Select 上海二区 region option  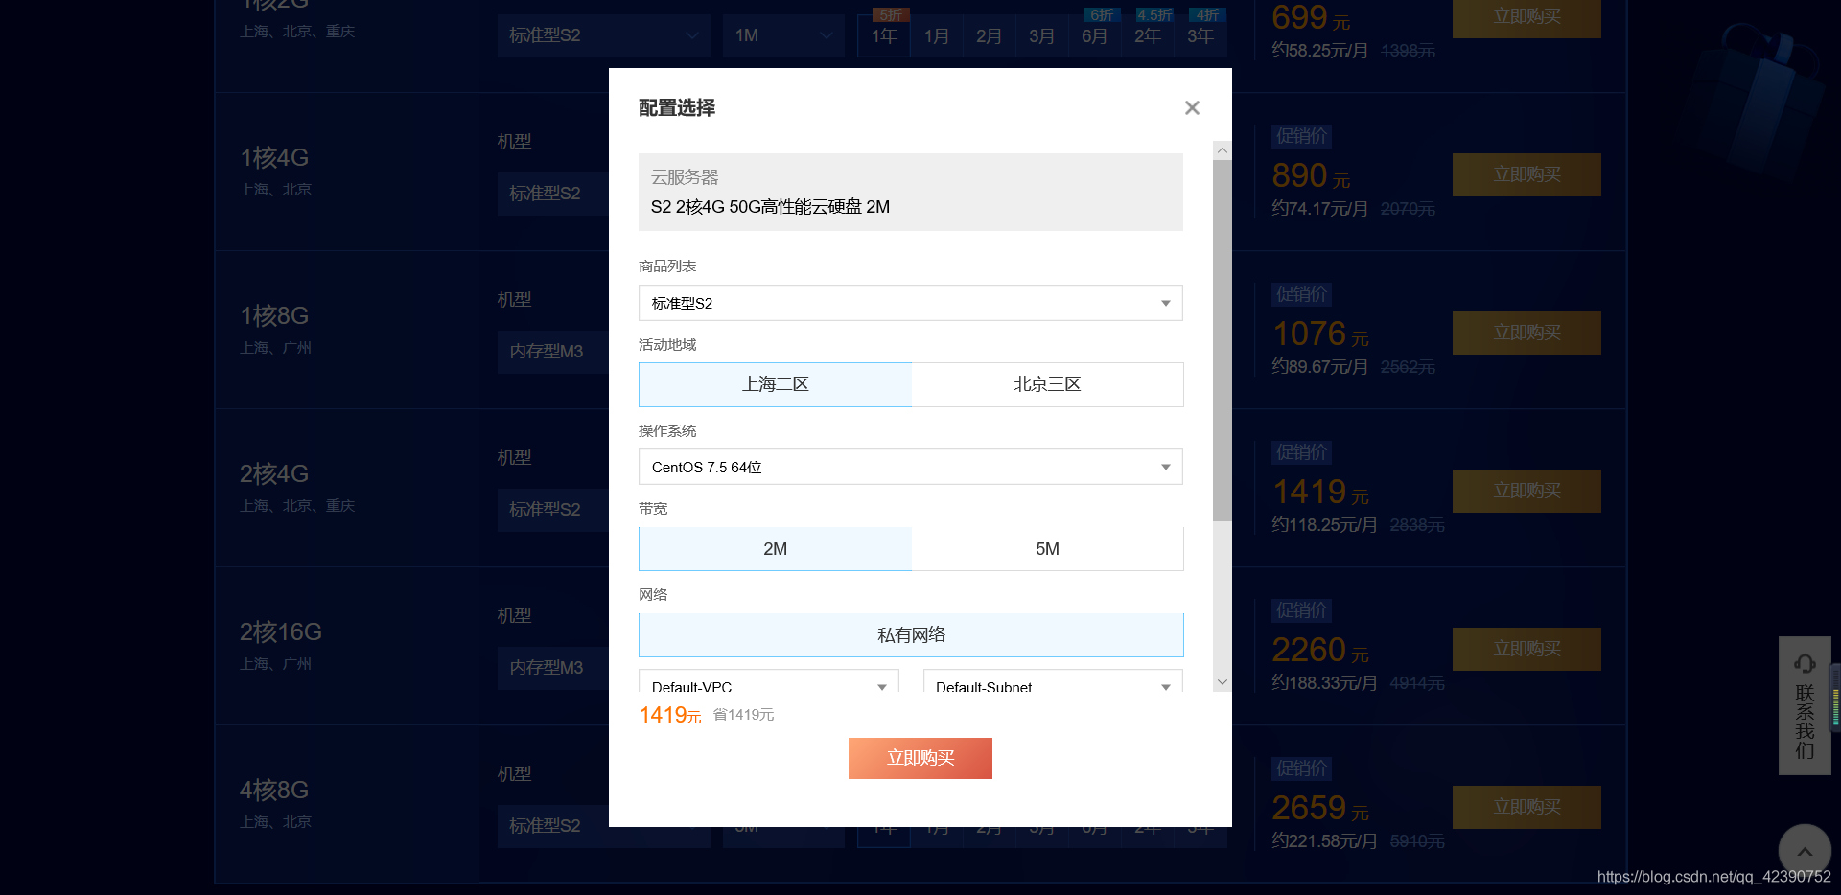pos(775,384)
